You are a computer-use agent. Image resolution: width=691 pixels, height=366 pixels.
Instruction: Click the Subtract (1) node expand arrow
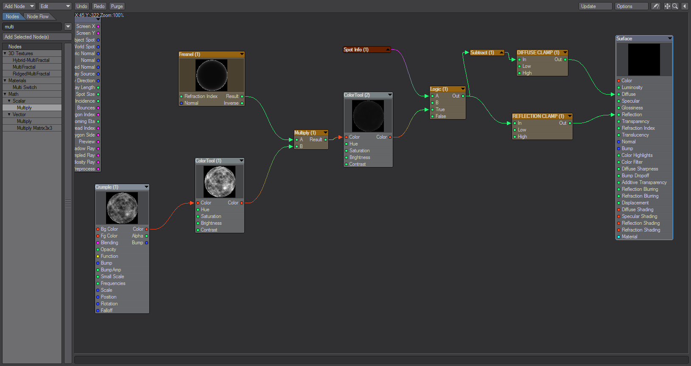tap(501, 53)
